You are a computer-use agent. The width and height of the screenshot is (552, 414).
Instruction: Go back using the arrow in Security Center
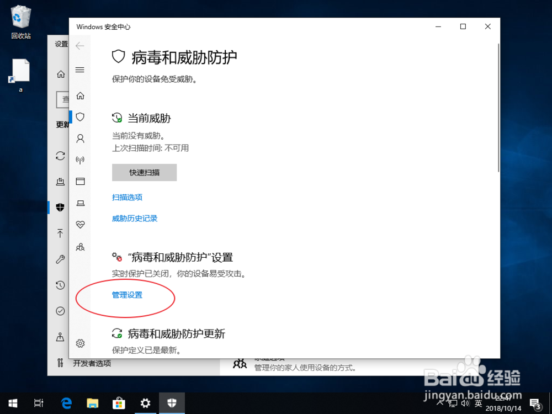80,46
